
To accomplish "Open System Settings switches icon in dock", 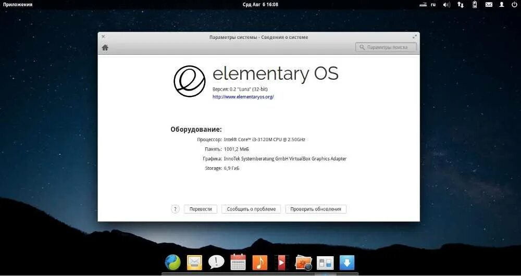I will coord(325,262).
